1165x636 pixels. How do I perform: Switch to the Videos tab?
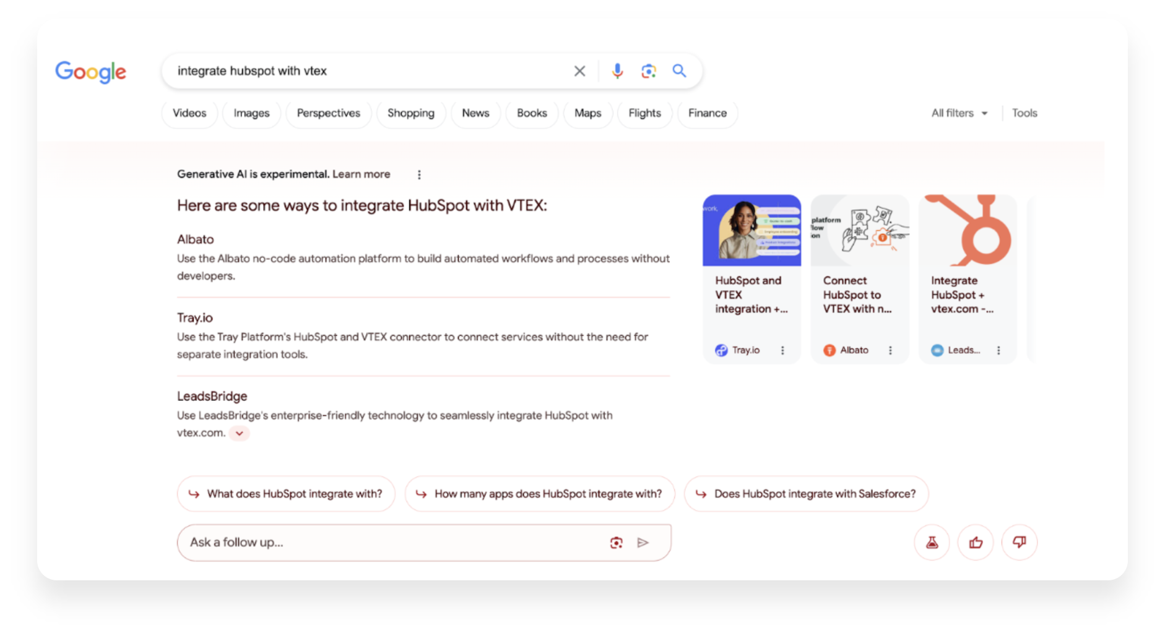coord(189,113)
